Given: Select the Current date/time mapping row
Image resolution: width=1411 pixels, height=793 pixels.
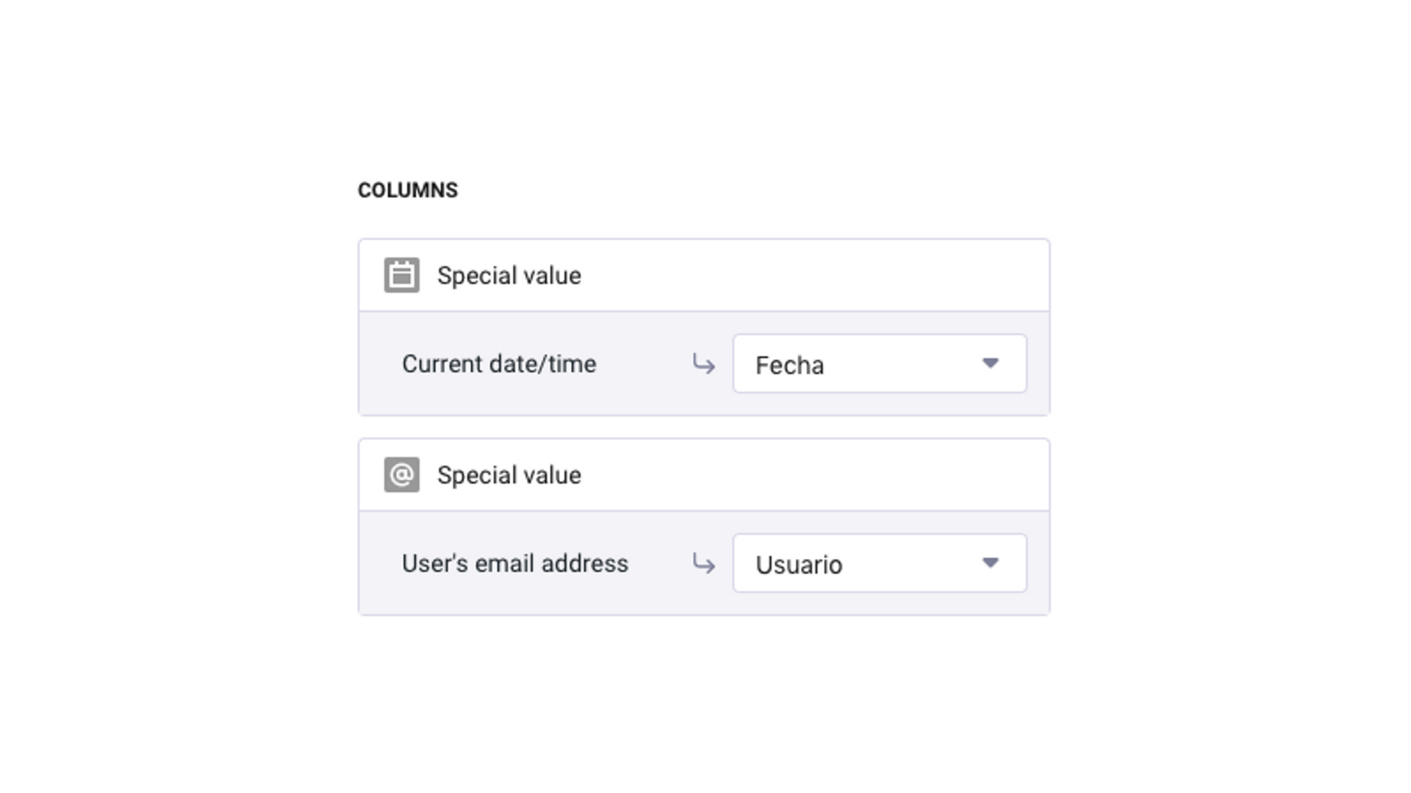Looking at the screenshot, I should (704, 363).
